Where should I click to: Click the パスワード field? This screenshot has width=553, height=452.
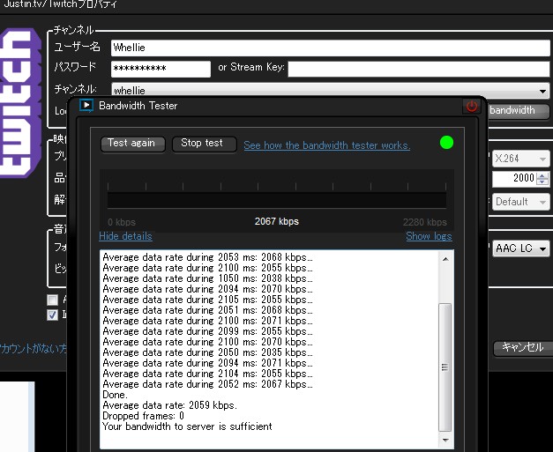tap(161, 69)
